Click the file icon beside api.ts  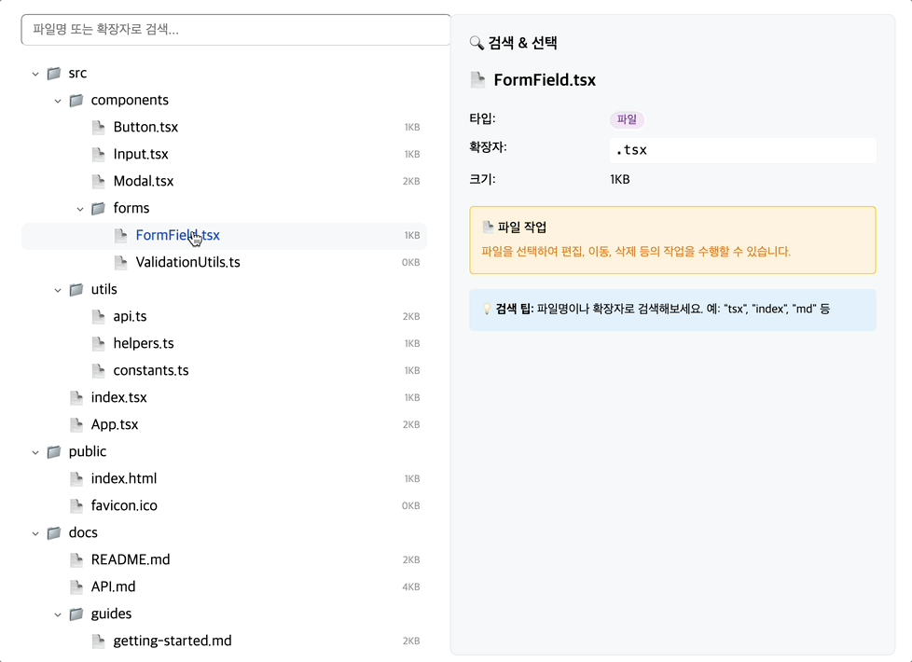click(99, 316)
